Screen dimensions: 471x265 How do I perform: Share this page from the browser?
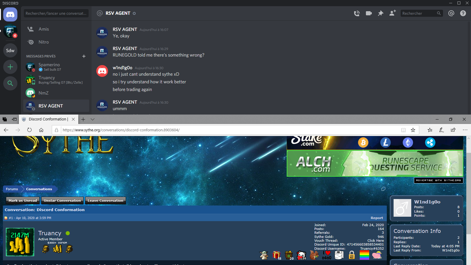[453, 130]
